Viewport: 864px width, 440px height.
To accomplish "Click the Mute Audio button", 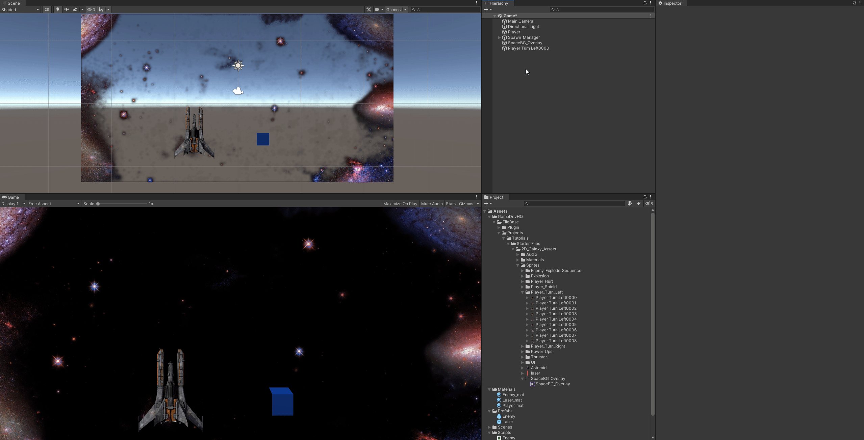I will 431,203.
